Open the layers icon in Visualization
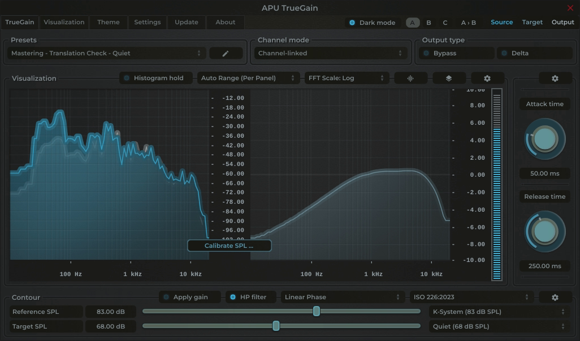This screenshot has width=580, height=341. pyautogui.click(x=449, y=78)
